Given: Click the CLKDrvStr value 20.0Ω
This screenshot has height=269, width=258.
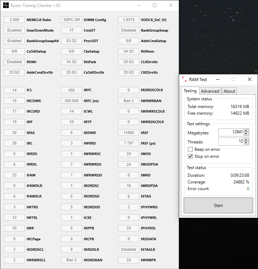Looking at the screenshot, I should point(129,62).
